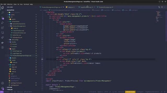
Task: Open HomePage.vue in explorer tree
Action: coord(17,51)
